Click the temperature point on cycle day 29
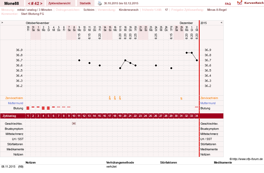 pyautogui.click(x=171, y=68)
